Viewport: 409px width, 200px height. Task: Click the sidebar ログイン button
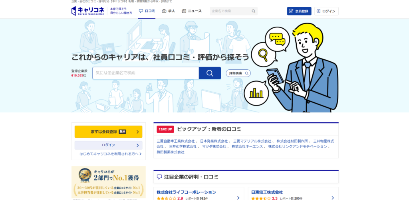coord(108,145)
